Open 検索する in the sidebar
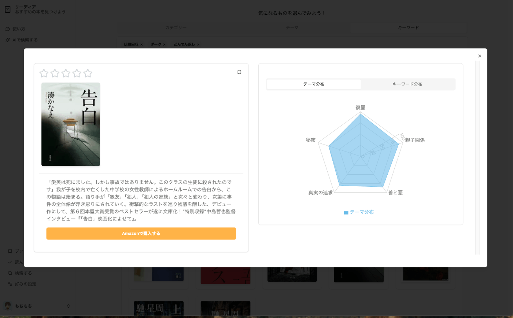The width and height of the screenshot is (513, 318). (20, 273)
